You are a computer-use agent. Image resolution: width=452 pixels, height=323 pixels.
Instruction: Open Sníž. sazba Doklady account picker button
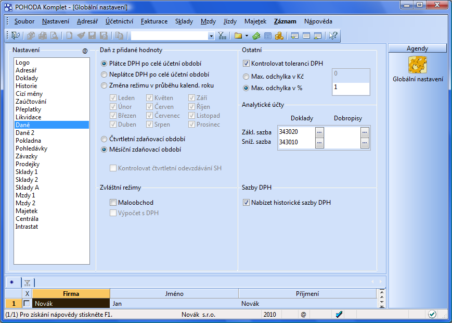point(319,143)
